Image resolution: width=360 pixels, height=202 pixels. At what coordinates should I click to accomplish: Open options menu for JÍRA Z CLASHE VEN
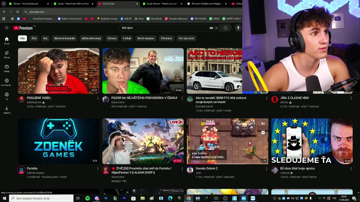(351, 98)
